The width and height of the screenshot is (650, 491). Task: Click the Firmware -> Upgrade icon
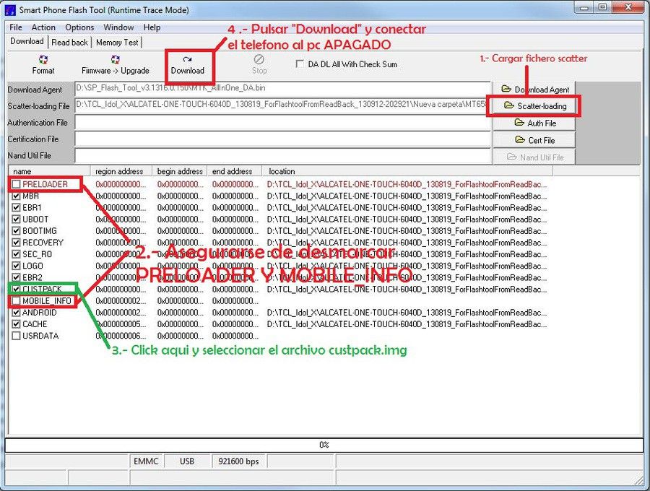(x=116, y=60)
